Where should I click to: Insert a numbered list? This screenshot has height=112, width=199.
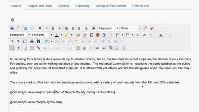point(118,35)
